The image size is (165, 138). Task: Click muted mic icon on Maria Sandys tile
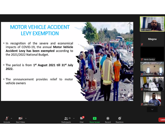coord(142,59)
